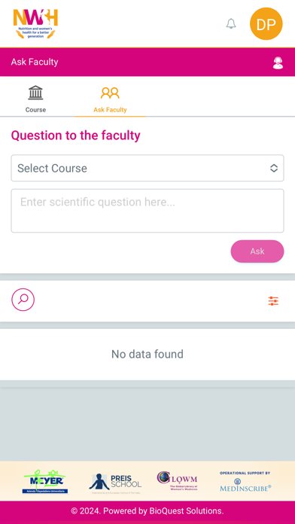Open the MedInscribe logo
Screen dimensions: 295x524
point(245,482)
